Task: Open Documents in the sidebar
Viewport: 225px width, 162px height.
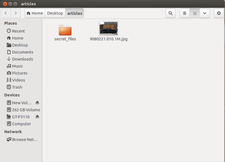Action: [22, 52]
